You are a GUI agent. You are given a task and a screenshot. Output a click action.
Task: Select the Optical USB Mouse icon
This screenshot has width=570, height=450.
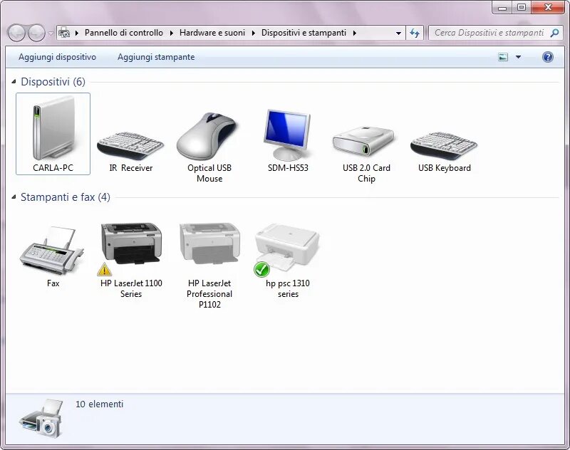click(207, 136)
